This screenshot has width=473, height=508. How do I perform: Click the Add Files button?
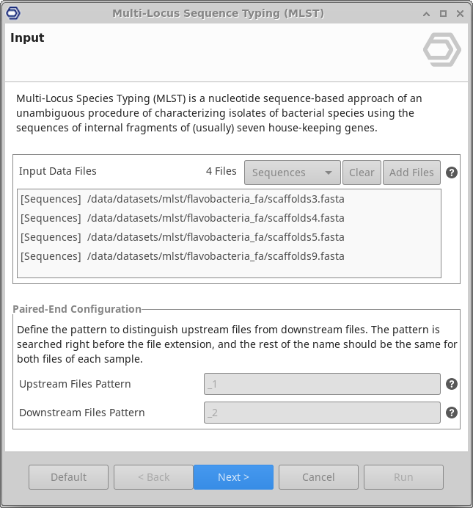click(x=411, y=173)
